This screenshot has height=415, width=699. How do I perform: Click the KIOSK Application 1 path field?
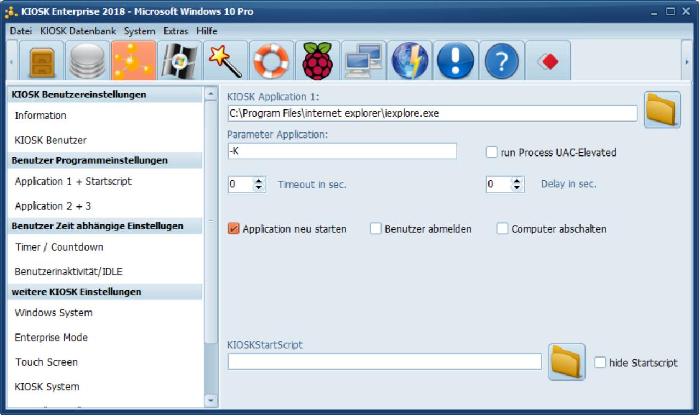(x=432, y=113)
